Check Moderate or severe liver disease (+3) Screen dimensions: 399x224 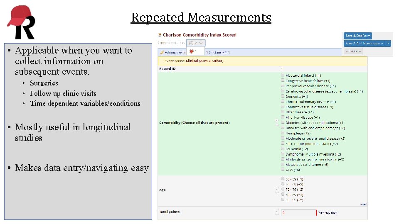point(283,159)
